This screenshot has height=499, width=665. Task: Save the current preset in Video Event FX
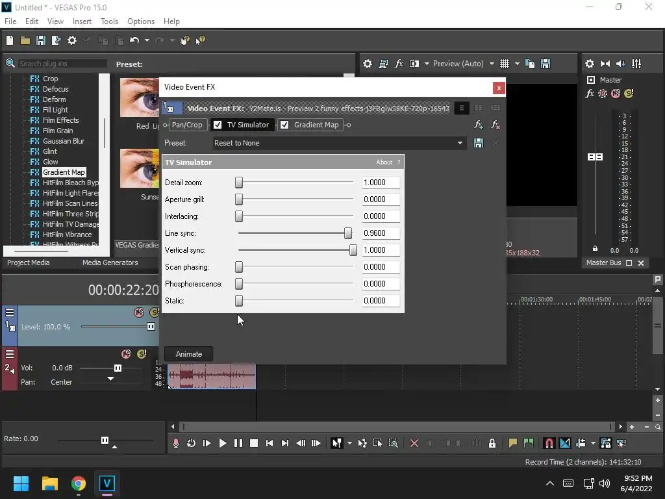coord(479,143)
